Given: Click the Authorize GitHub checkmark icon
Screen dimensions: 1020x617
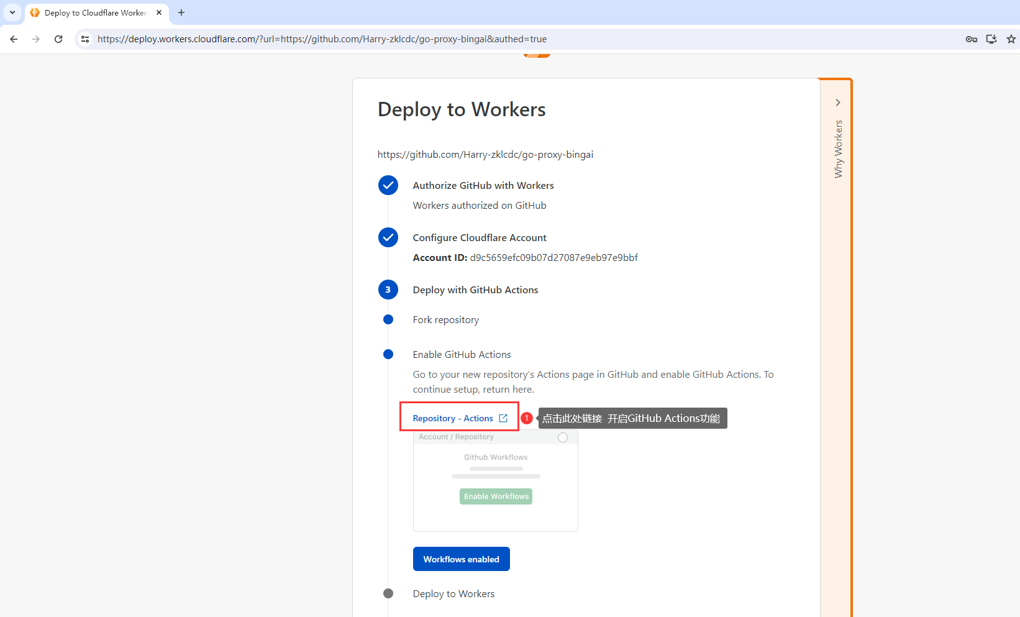Looking at the screenshot, I should (x=388, y=185).
